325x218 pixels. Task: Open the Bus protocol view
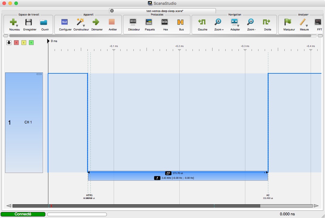[x=181, y=22]
